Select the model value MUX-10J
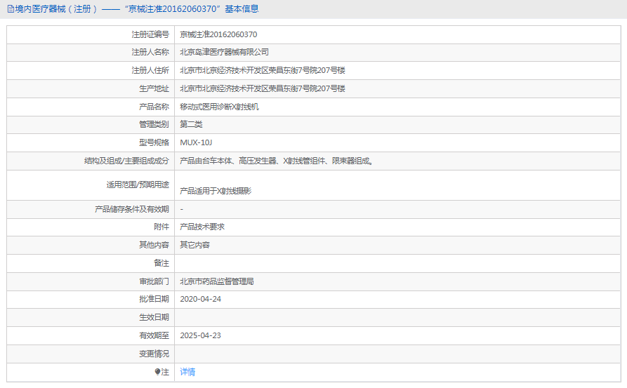This screenshot has height=388, width=627. tap(196, 142)
